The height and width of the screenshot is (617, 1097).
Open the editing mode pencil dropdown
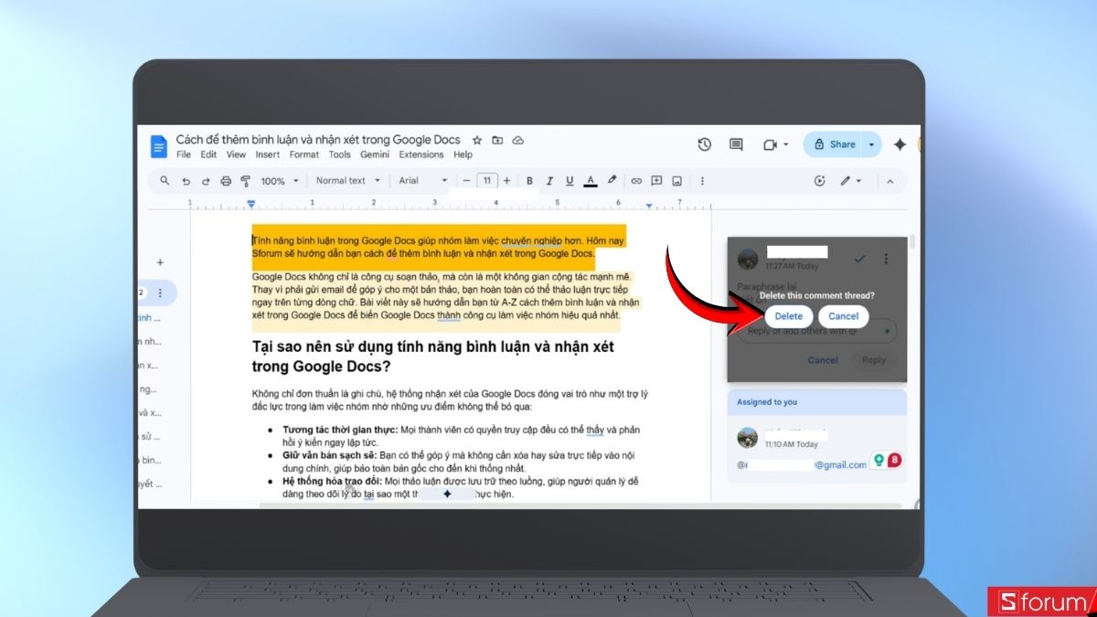851,181
